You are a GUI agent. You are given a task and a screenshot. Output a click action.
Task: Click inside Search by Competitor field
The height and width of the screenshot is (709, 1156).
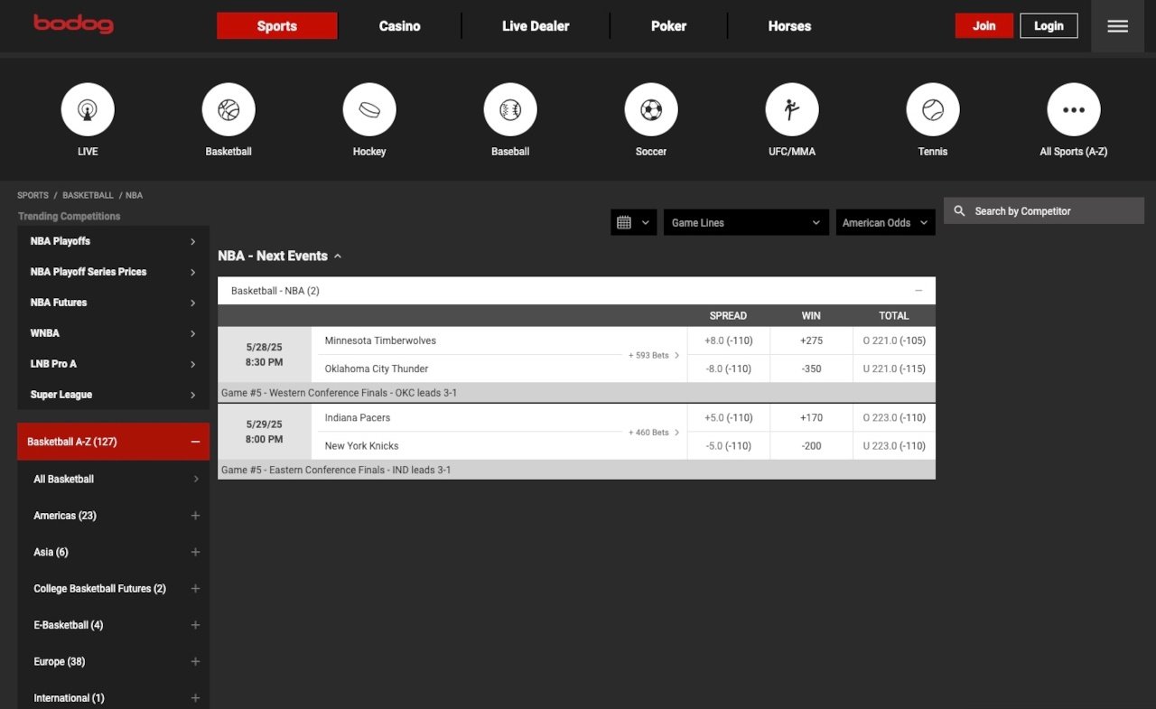click(1044, 211)
